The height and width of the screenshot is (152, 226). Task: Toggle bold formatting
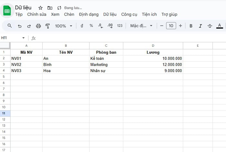point(191,26)
